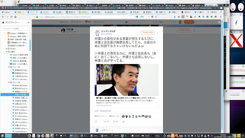Open 村松 謙 profile avatar behind dialog
The width and height of the screenshot is (245, 138).
pos(63,30)
